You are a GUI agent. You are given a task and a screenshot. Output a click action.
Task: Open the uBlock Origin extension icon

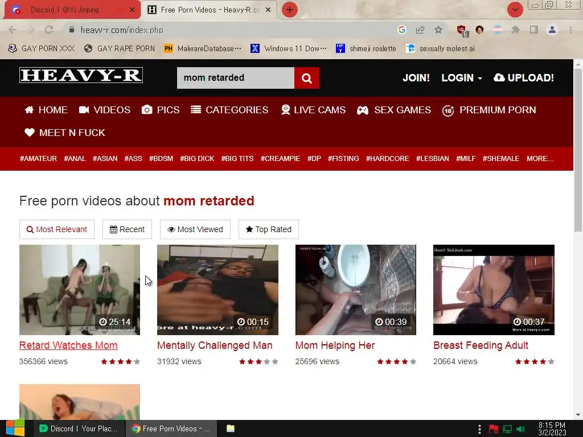(462, 31)
